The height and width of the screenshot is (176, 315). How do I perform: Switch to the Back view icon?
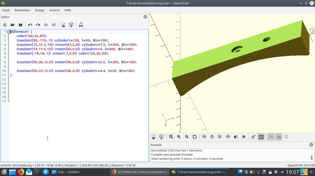tap(243, 137)
